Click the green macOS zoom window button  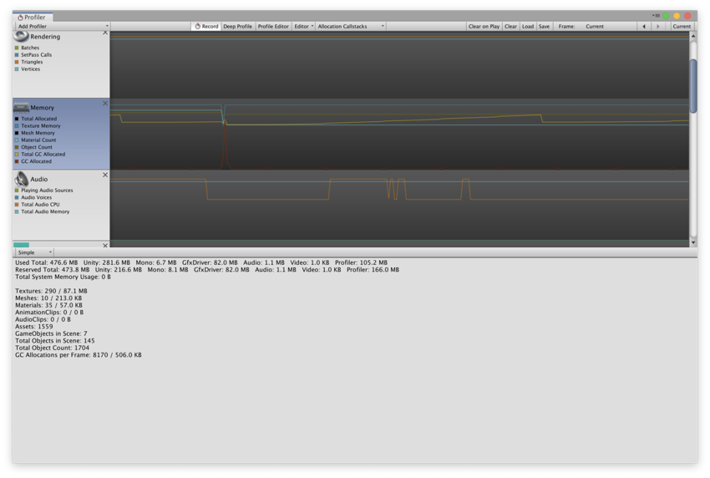pyautogui.click(x=666, y=16)
